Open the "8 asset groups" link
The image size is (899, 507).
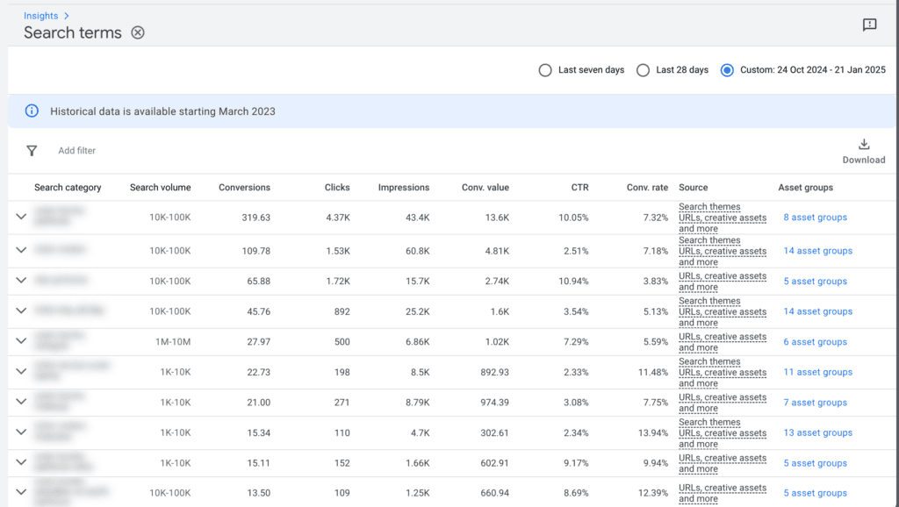[815, 217]
